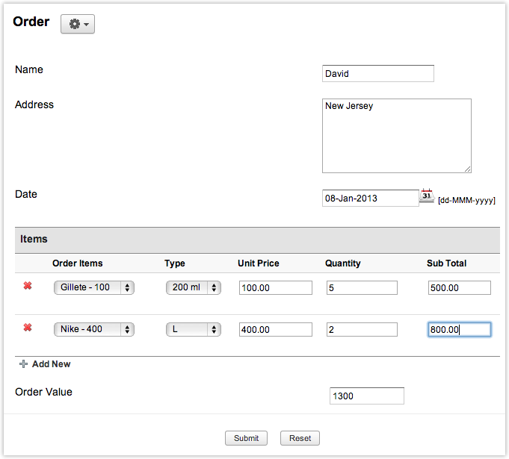
Task: Expand the Nike - 400 order item dropdown
Action: [93, 329]
